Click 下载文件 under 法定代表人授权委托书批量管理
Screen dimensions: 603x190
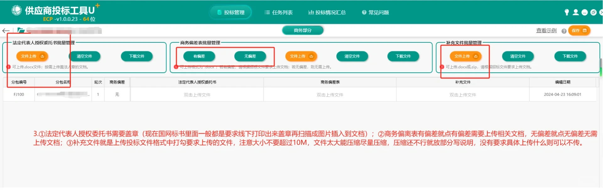point(137,56)
